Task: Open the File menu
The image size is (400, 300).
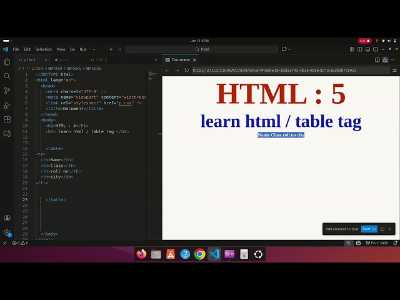Action: [x=16, y=49]
